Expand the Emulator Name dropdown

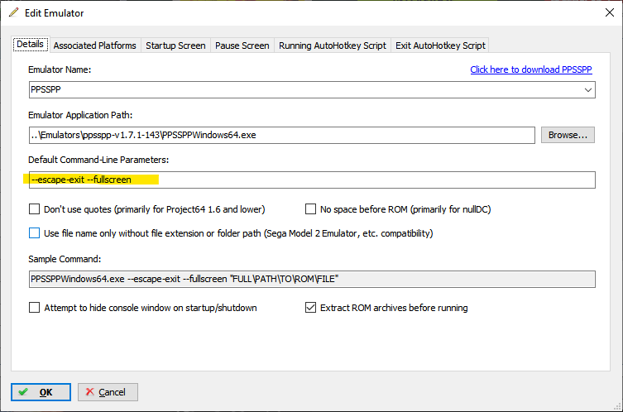587,89
